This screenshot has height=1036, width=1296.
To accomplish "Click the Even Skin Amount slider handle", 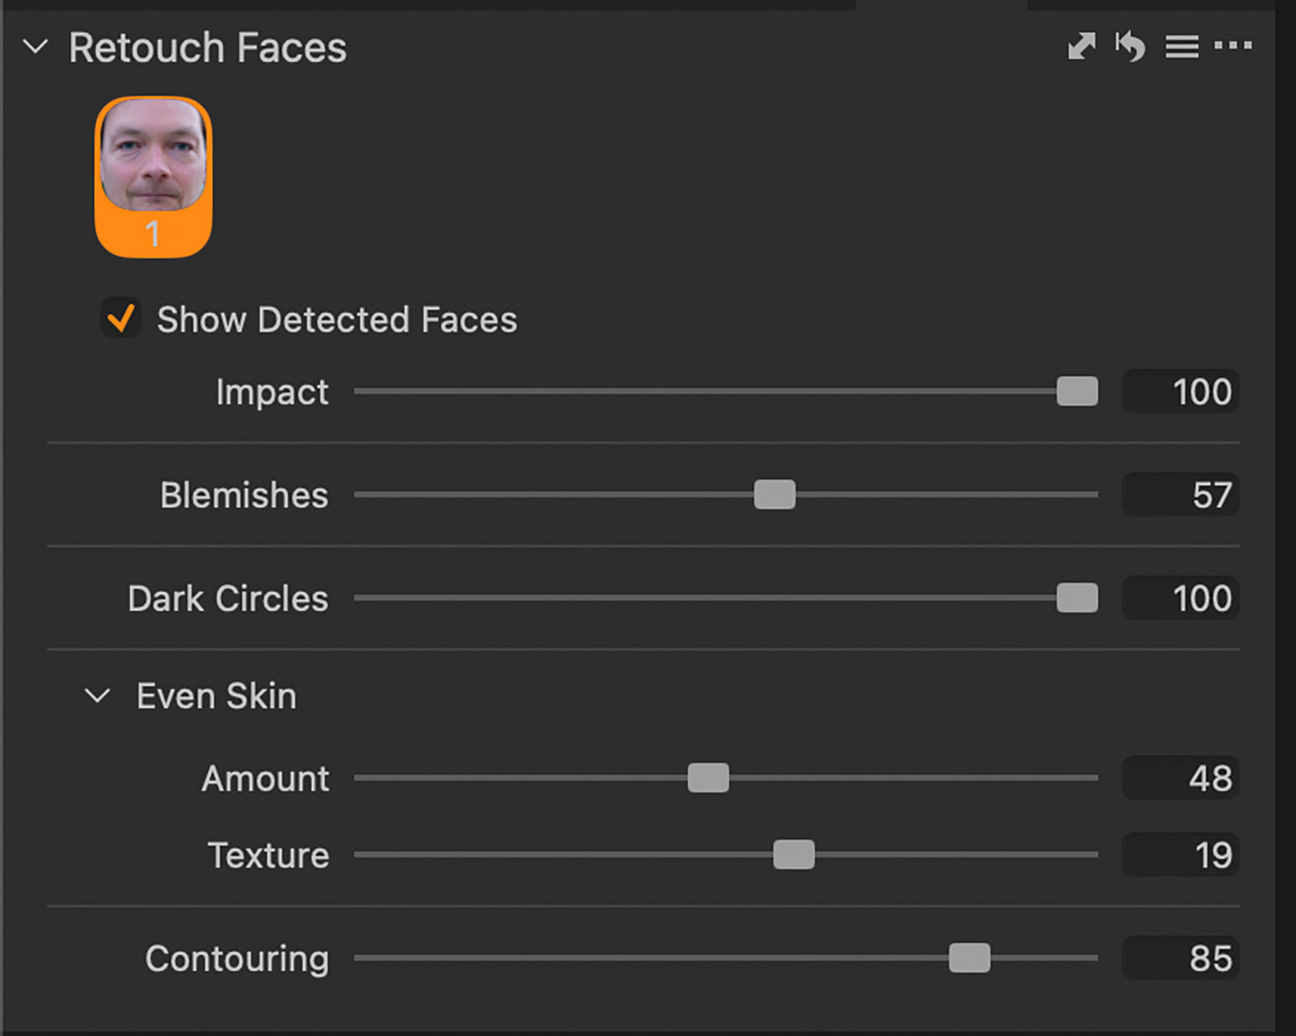I will (x=708, y=778).
